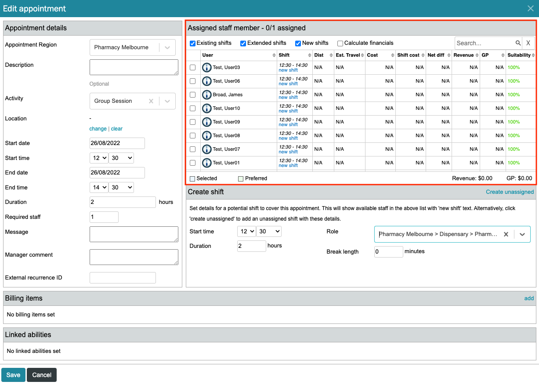
Task: Click the End date field
Action: coord(117,173)
